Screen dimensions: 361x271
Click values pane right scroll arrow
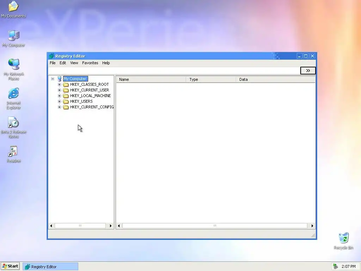pos(312,226)
